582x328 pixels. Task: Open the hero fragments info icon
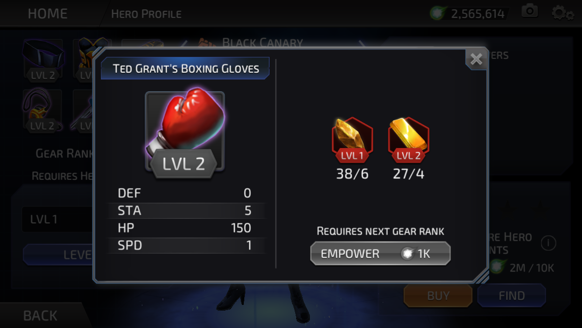click(548, 243)
